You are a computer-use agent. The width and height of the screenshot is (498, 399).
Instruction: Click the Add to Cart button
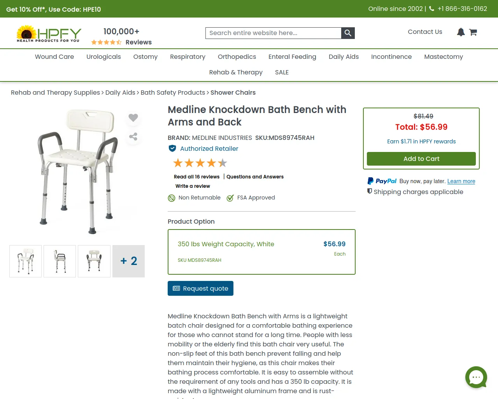421,159
